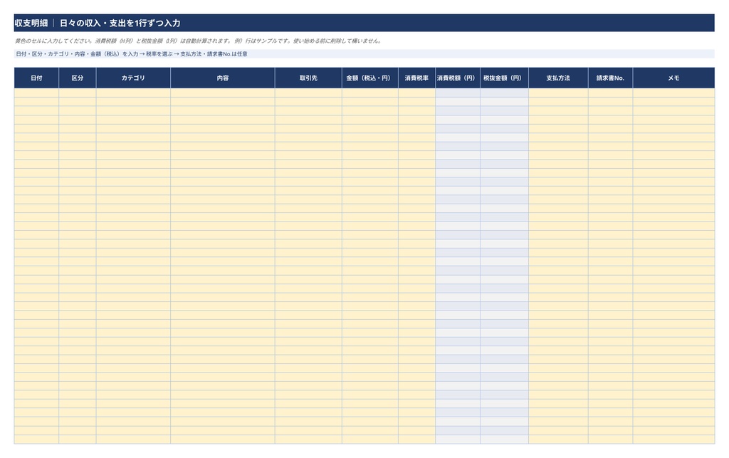Click first empty cell under 取引先

pos(308,93)
